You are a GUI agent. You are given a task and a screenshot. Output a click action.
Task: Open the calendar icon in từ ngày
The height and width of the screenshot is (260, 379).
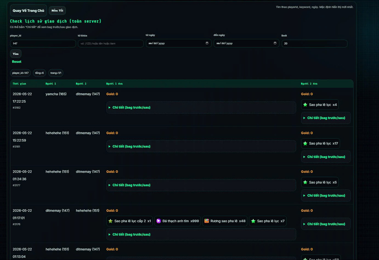(x=207, y=43)
